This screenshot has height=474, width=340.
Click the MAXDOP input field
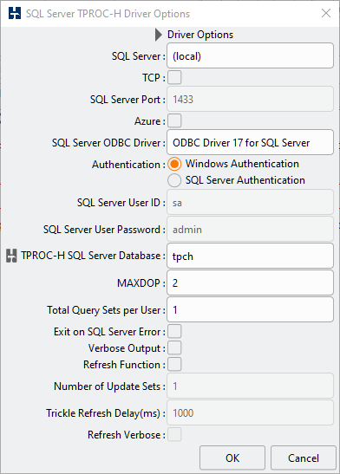click(x=250, y=282)
